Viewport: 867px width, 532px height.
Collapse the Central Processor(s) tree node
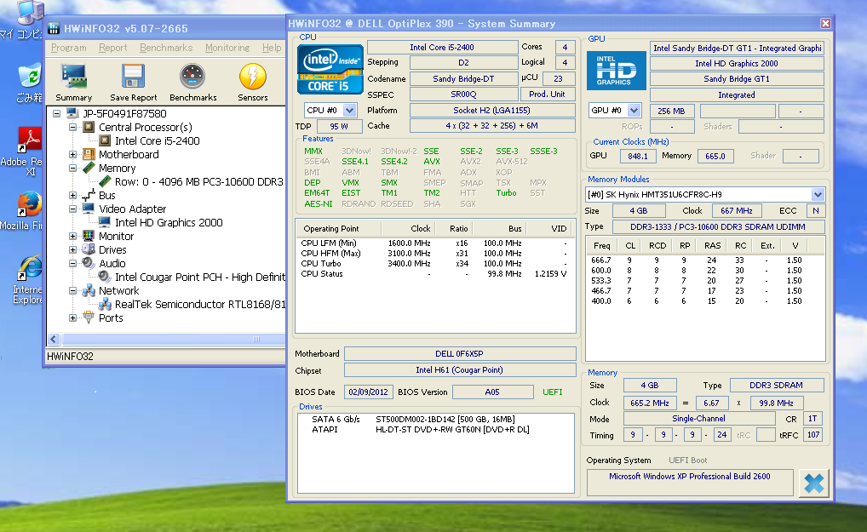(x=73, y=128)
